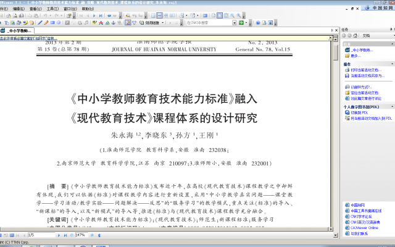
Task: Click the Zoom out magnifier icon
Action: pos(232,15)
